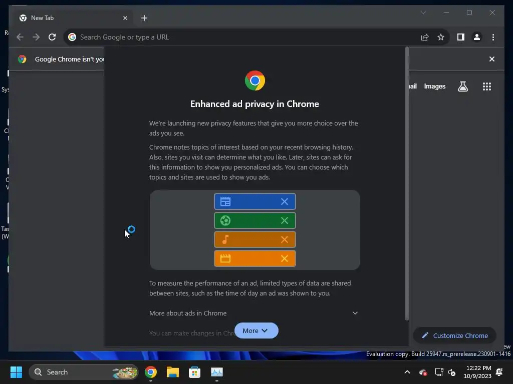Open Microsoft Store from taskbar
The height and width of the screenshot is (384, 513).
click(195, 372)
